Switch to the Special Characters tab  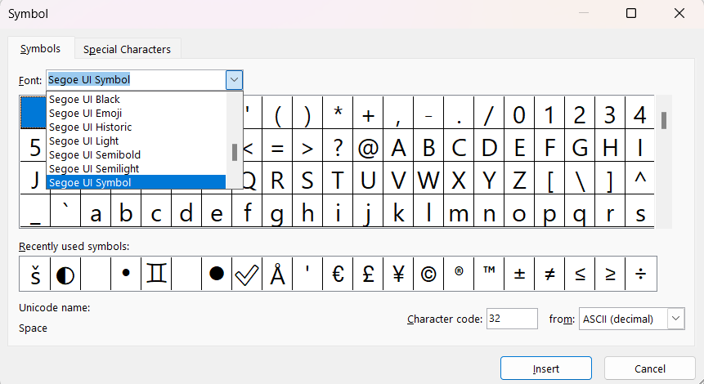tap(127, 49)
